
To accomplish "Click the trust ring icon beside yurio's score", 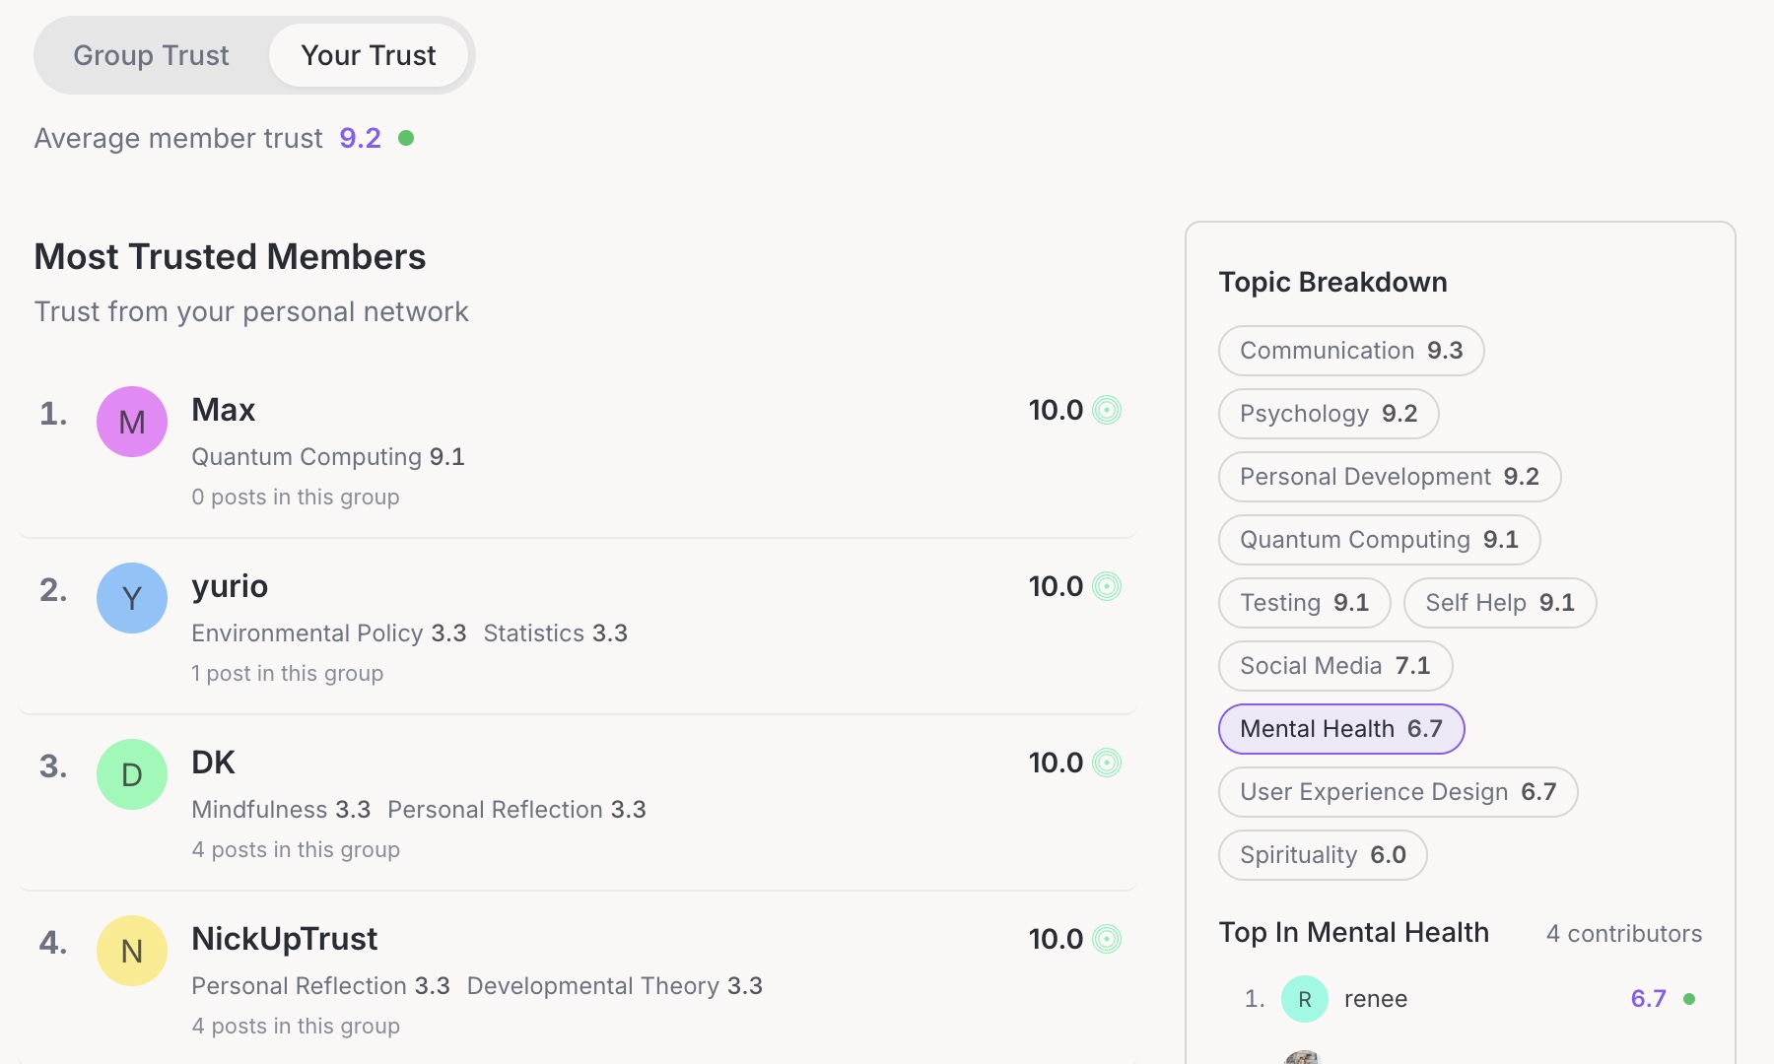I will pos(1107,586).
